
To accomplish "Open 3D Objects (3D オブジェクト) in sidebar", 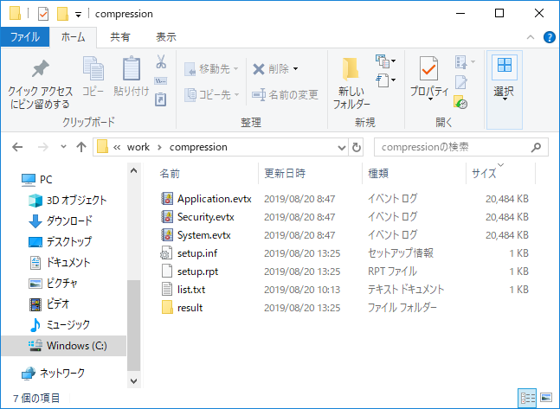I will tap(68, 201).
